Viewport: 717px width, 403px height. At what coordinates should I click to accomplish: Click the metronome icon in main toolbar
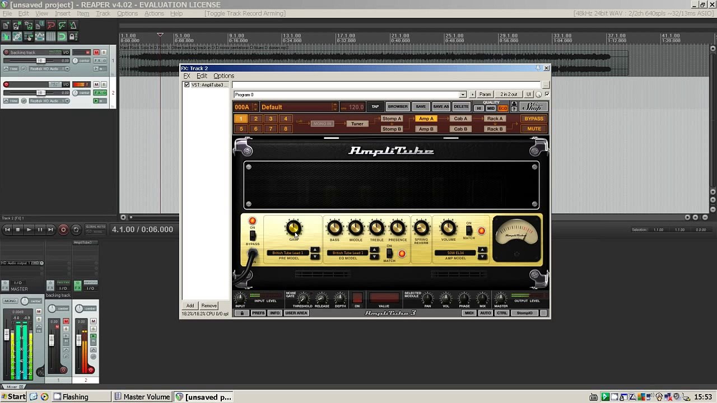point(73,25)
